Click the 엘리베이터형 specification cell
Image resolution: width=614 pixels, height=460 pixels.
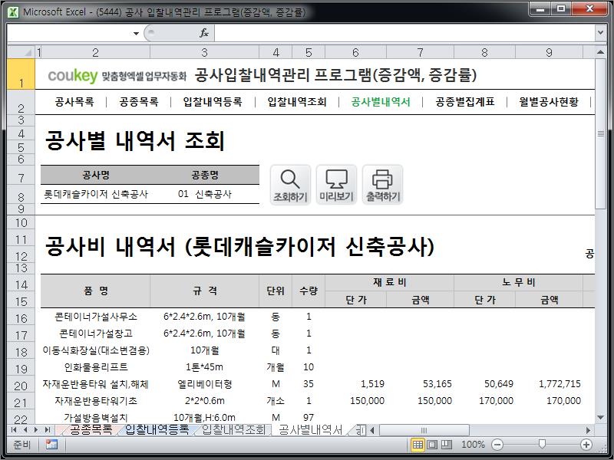(x=204, y=384)
